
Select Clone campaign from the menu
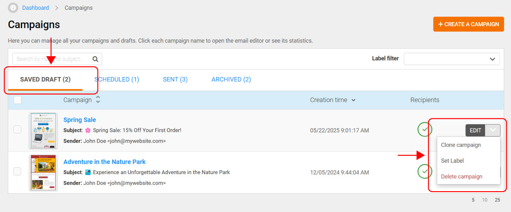(461, 145)
